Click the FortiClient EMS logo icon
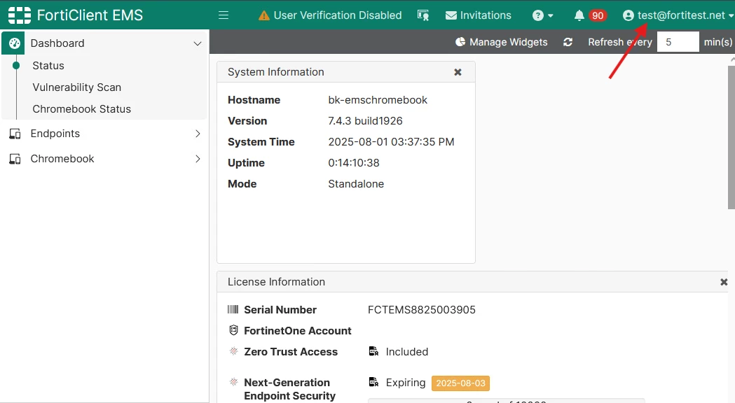735x403 pixels. pyautogui.click(x=20, y=15)
